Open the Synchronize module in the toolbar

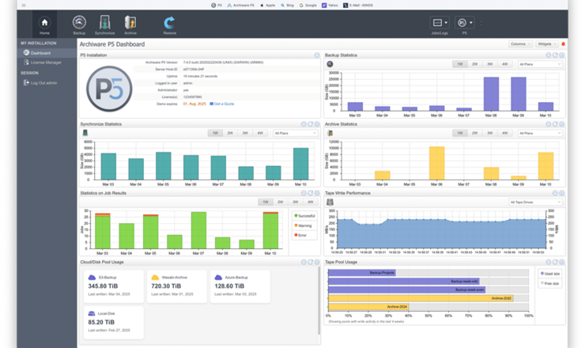[104, 25]
